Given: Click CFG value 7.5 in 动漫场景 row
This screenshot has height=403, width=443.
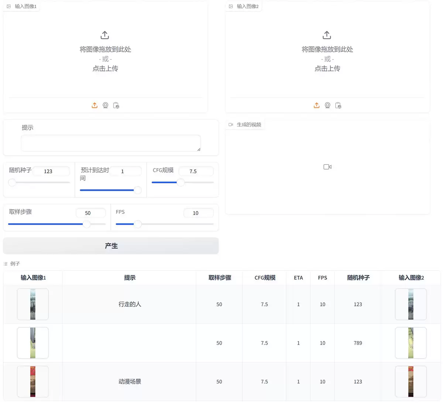Looking at the screenshot, I should pyautogui.click(x=264, y=382).
